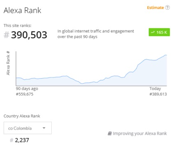Image resolution: width=175 pixels, height=152 pixels.
Task: Click the Colombia country rank 2,237
Action: [22, 140]
